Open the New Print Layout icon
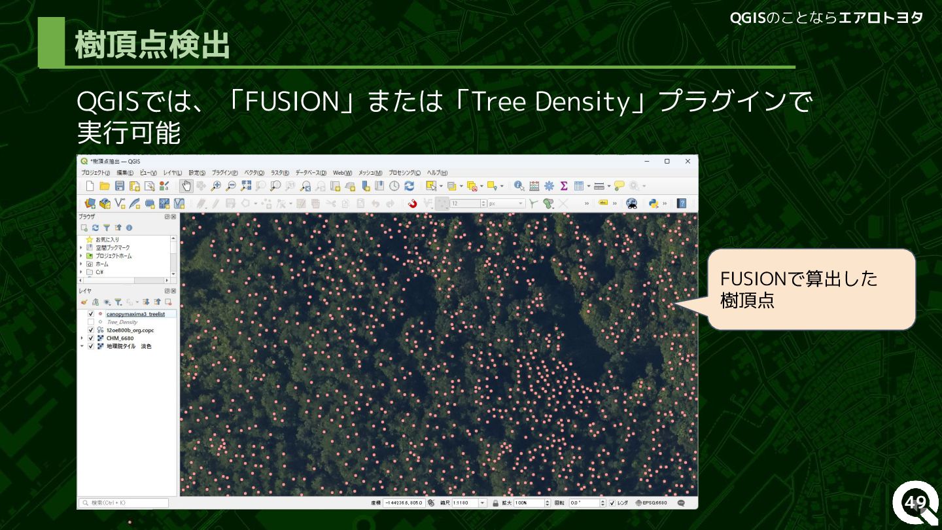 [134, 186]
